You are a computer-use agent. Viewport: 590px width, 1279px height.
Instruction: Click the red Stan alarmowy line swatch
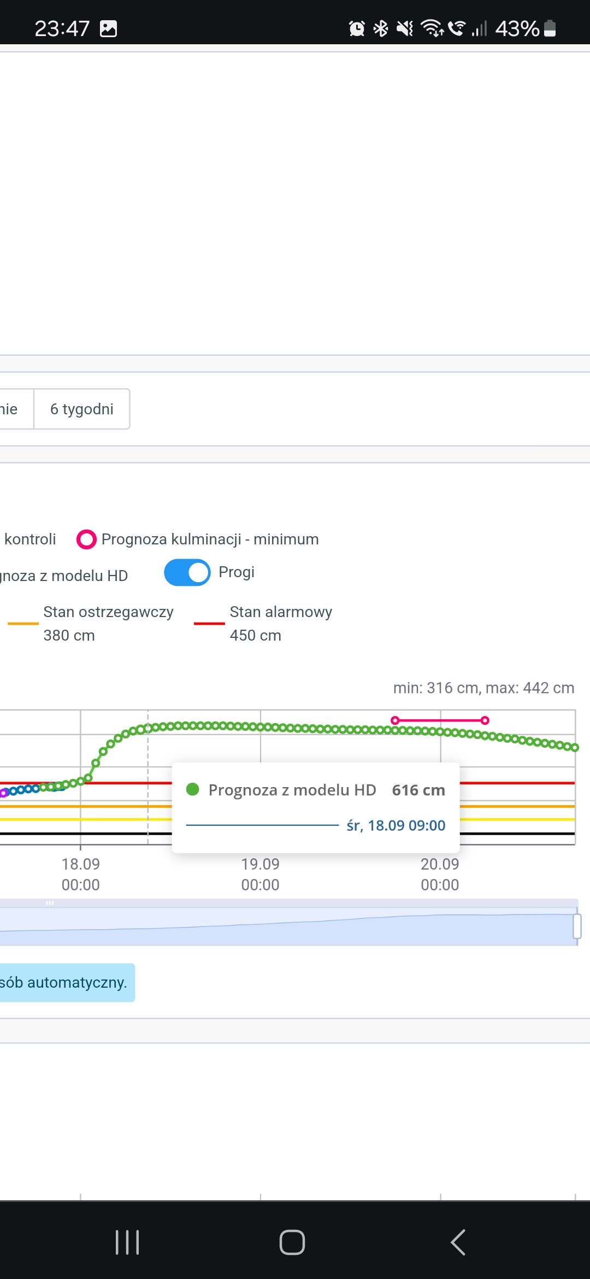(209, 623)
